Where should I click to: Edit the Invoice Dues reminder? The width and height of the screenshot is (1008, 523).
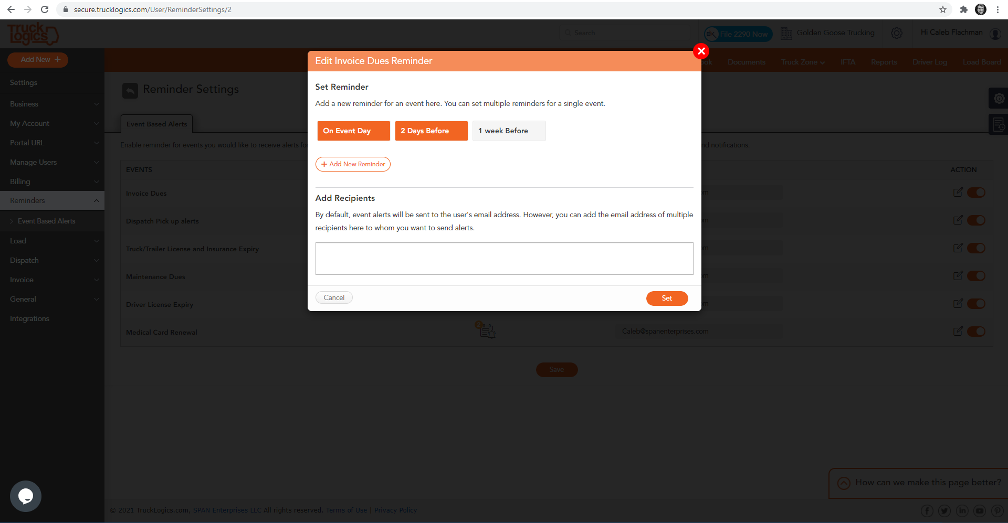point(958,193)
